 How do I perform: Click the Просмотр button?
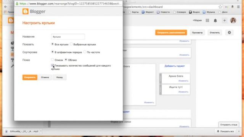[x=197, y=33]
